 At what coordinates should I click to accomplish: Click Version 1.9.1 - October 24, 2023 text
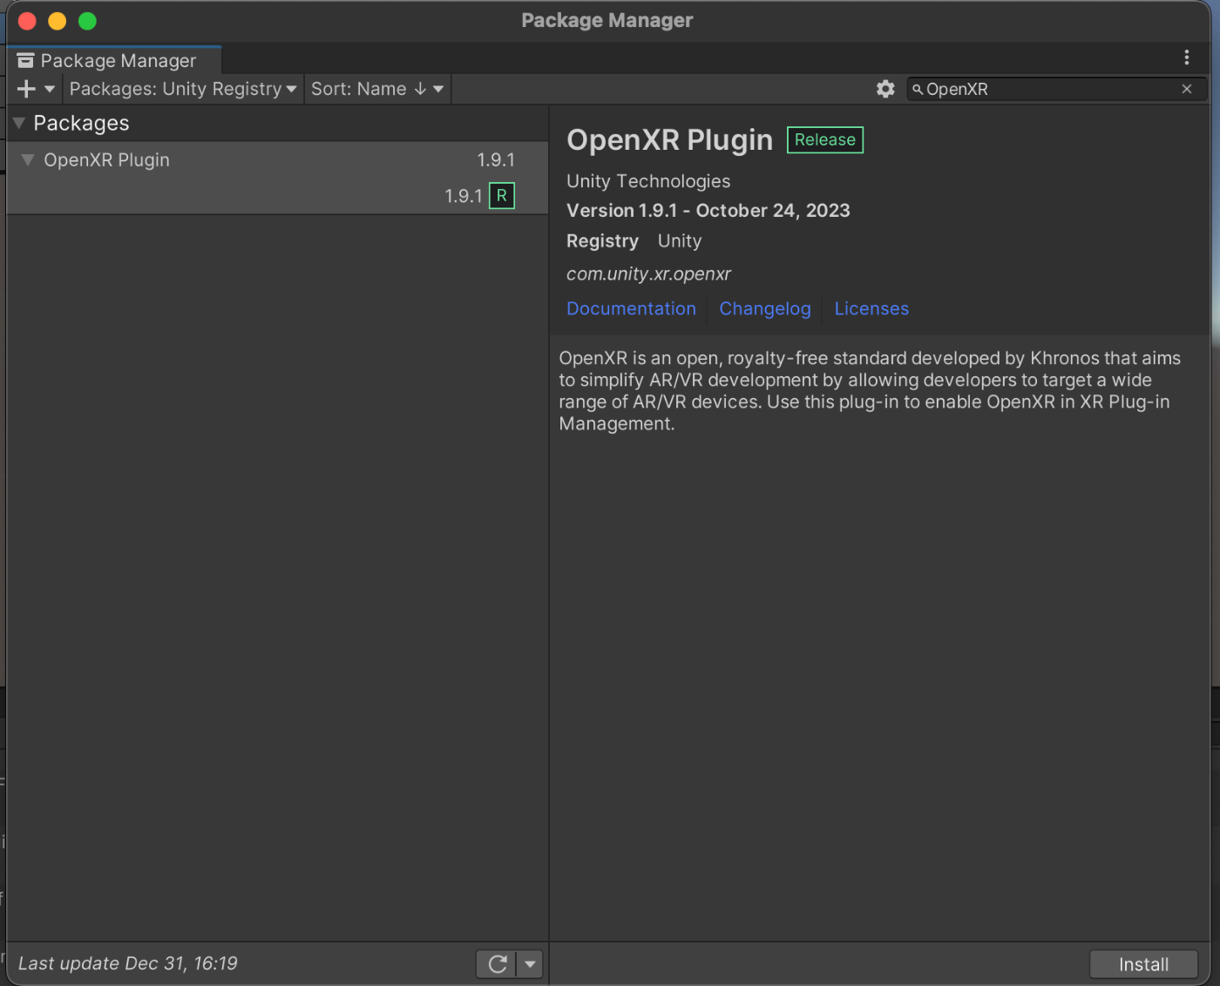pyautogui.click(x=708, y=211)
